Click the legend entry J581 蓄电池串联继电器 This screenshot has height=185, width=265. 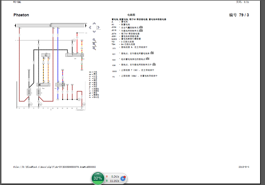(125, 36)
